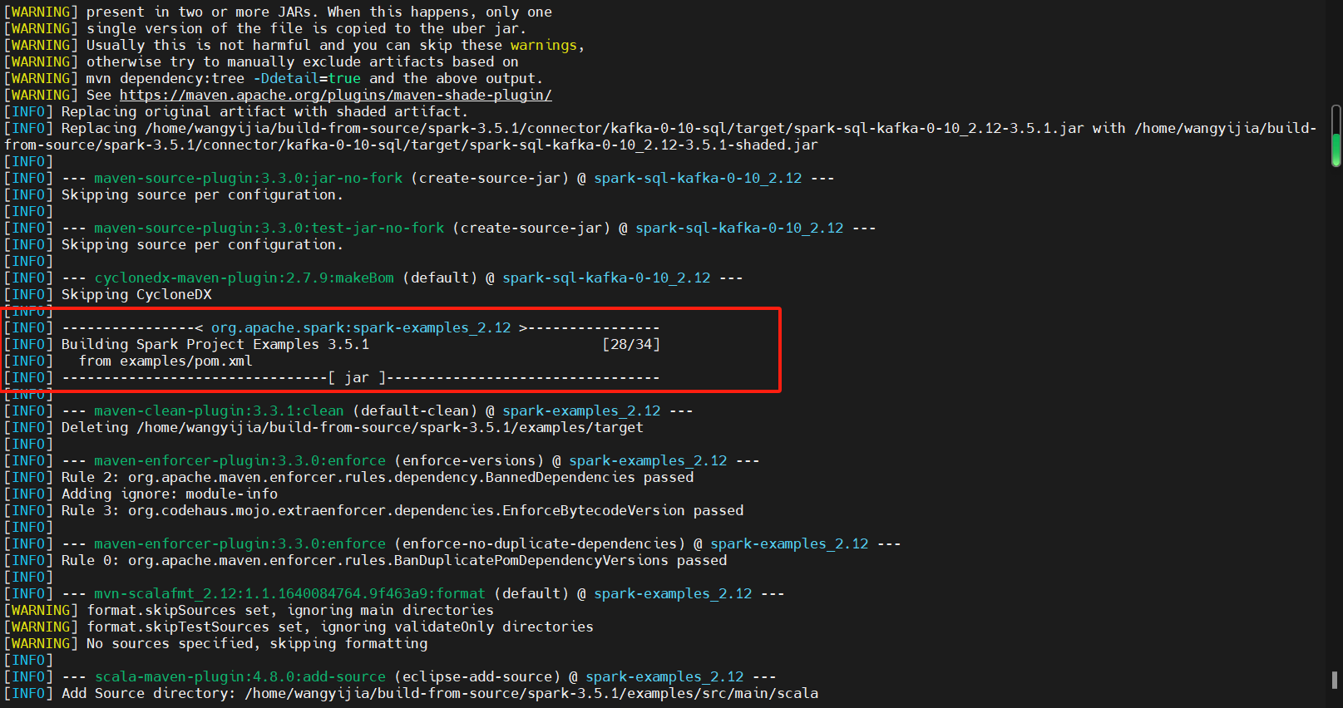Click 'cyclonedx-maven-plugin:2.7.9:makeBom' plugin name

click(244, 278)
